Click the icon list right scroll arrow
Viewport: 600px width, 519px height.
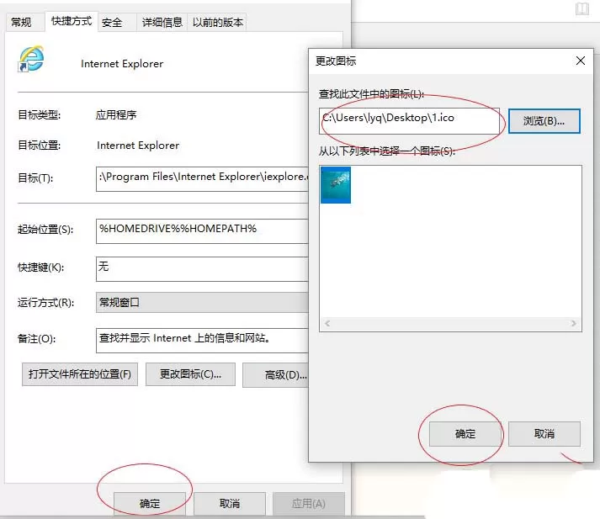click(x=573, y=323)
